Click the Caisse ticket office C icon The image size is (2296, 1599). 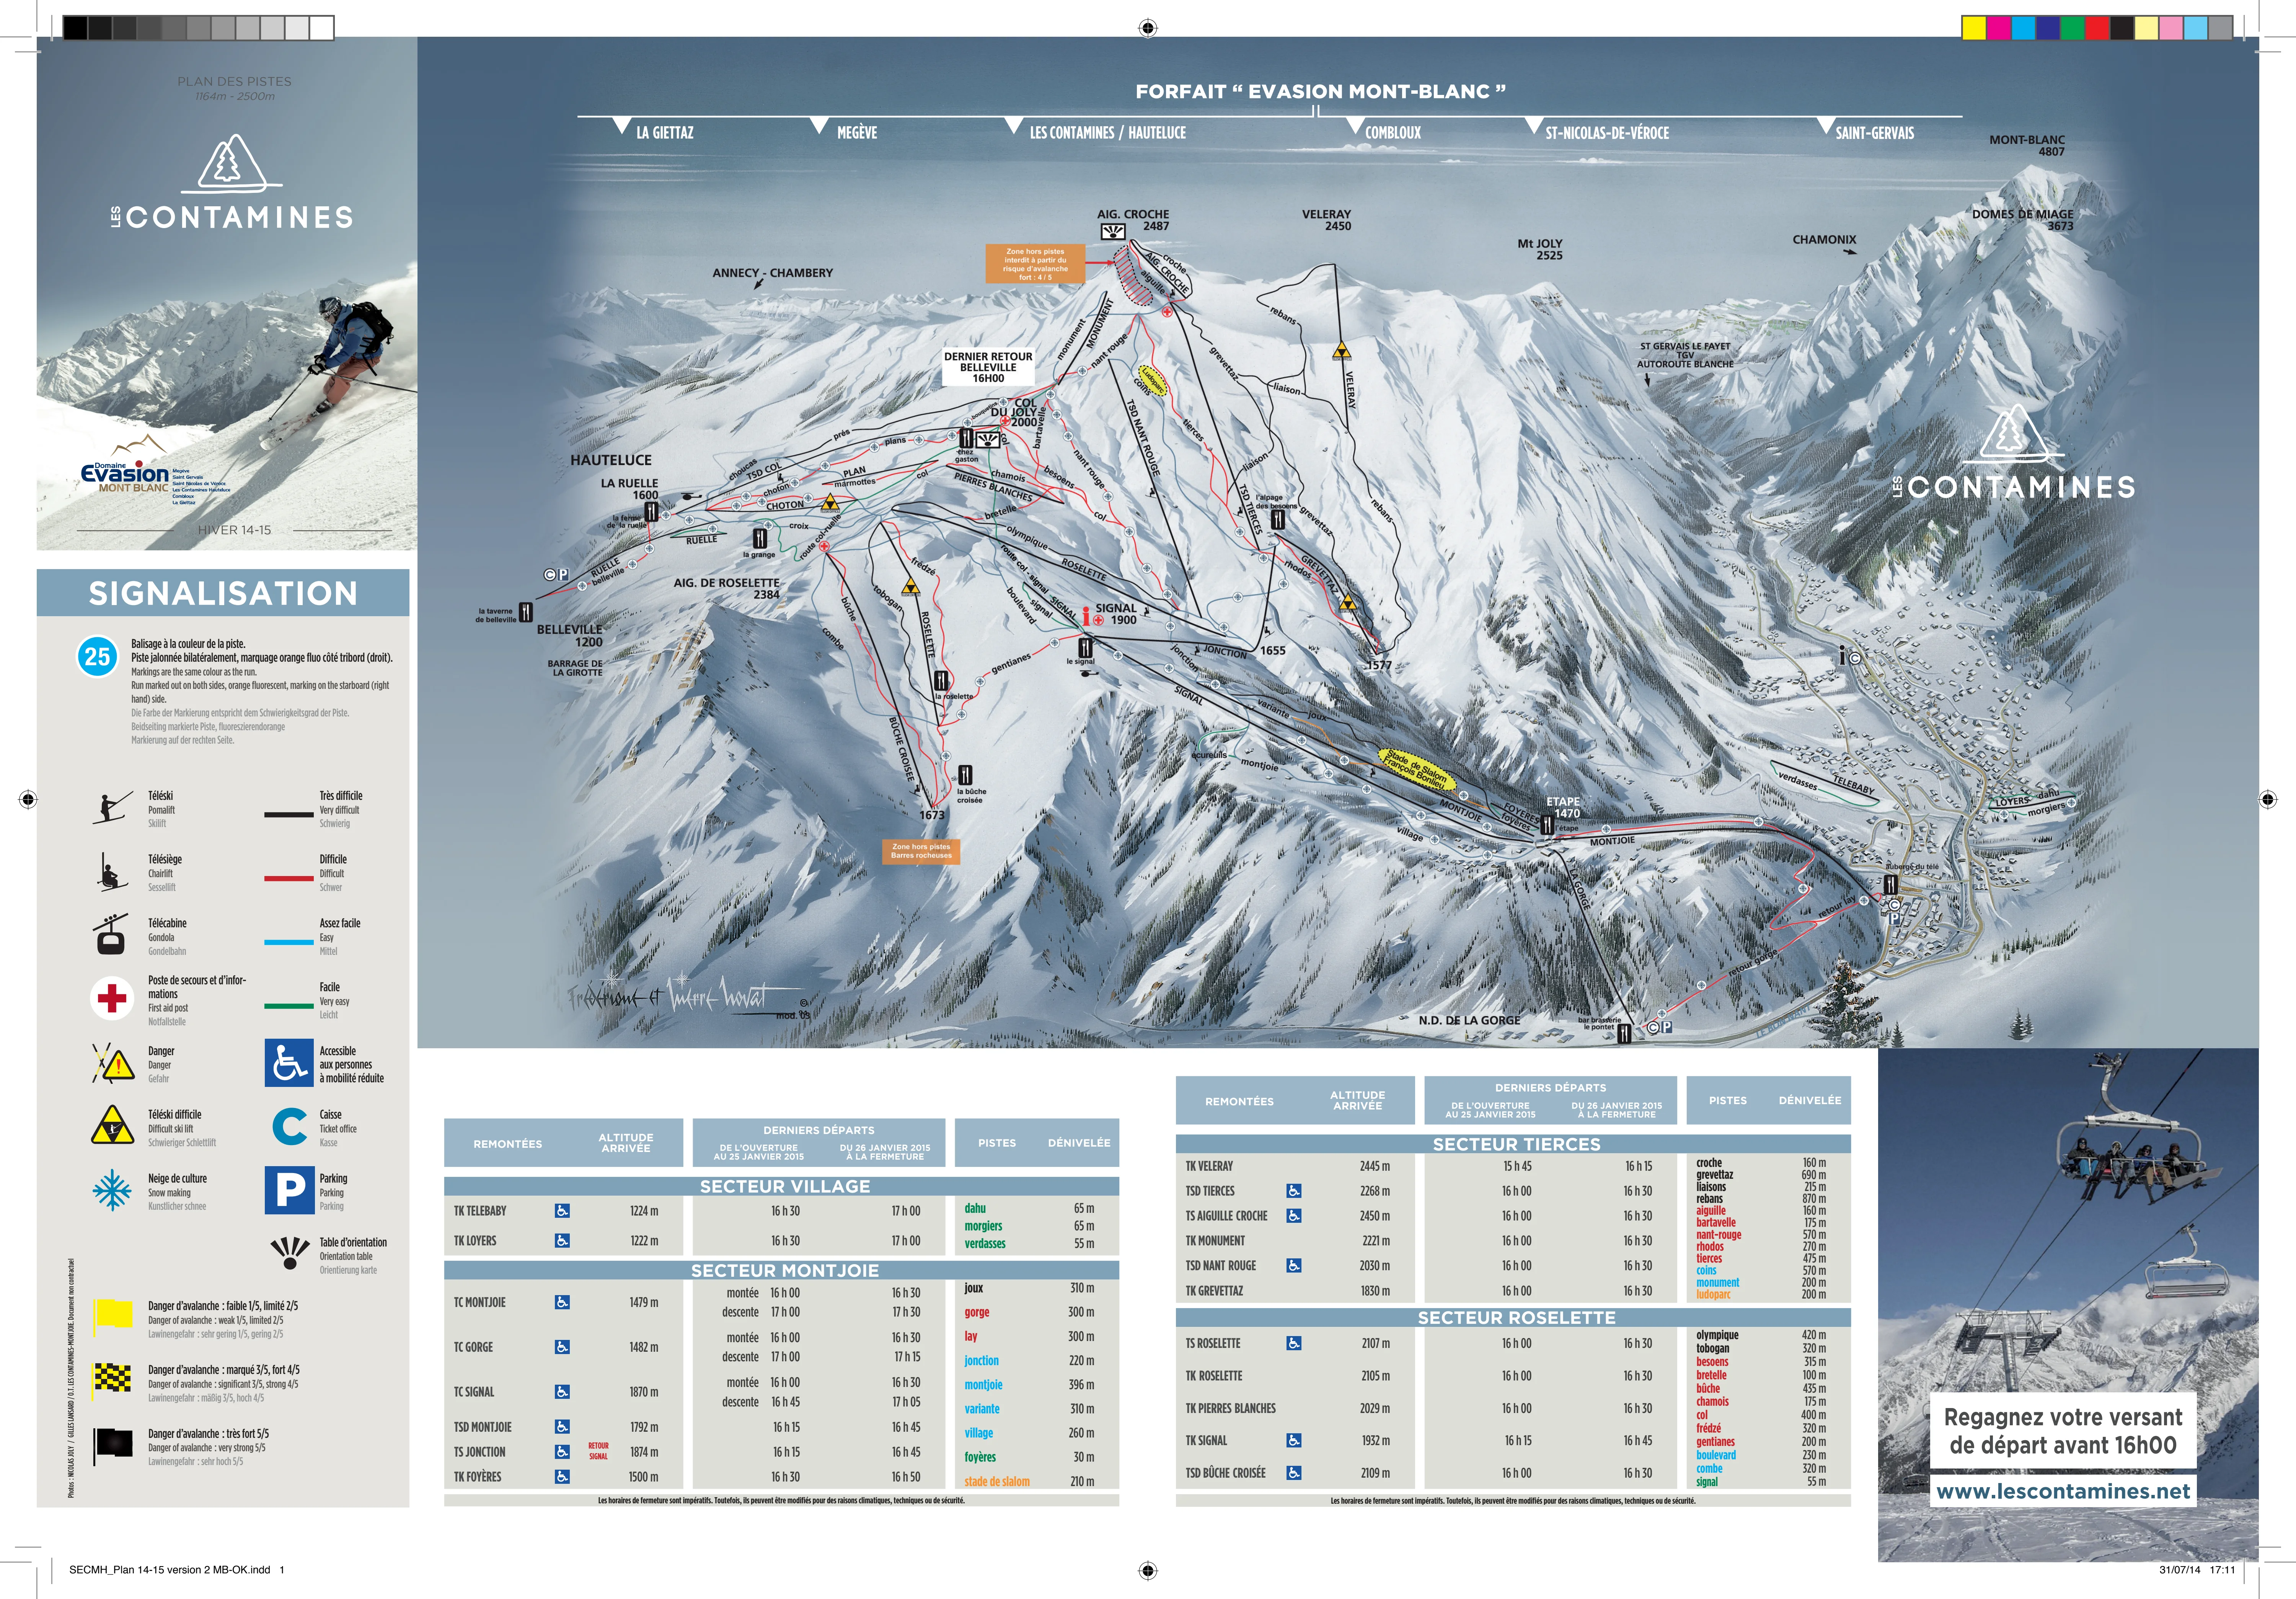tap(289, 1127)
